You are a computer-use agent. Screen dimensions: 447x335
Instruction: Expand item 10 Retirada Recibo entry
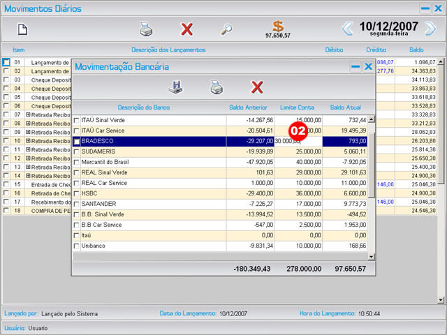point(28,141)
